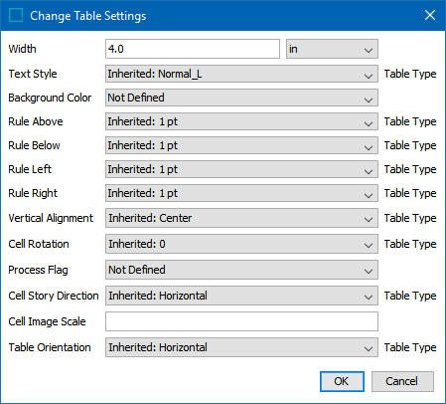Click the Table Type label beside Cell Rotation

[410, 244]
